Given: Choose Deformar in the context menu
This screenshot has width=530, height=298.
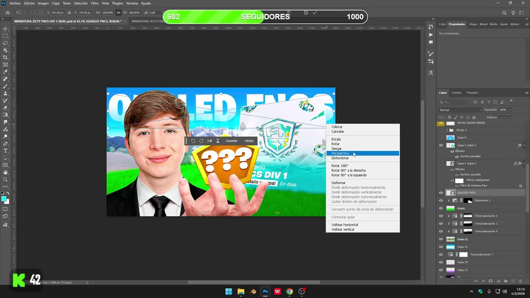Looking at the screenshot, I should pyautogui.click(x=362, y=183).
